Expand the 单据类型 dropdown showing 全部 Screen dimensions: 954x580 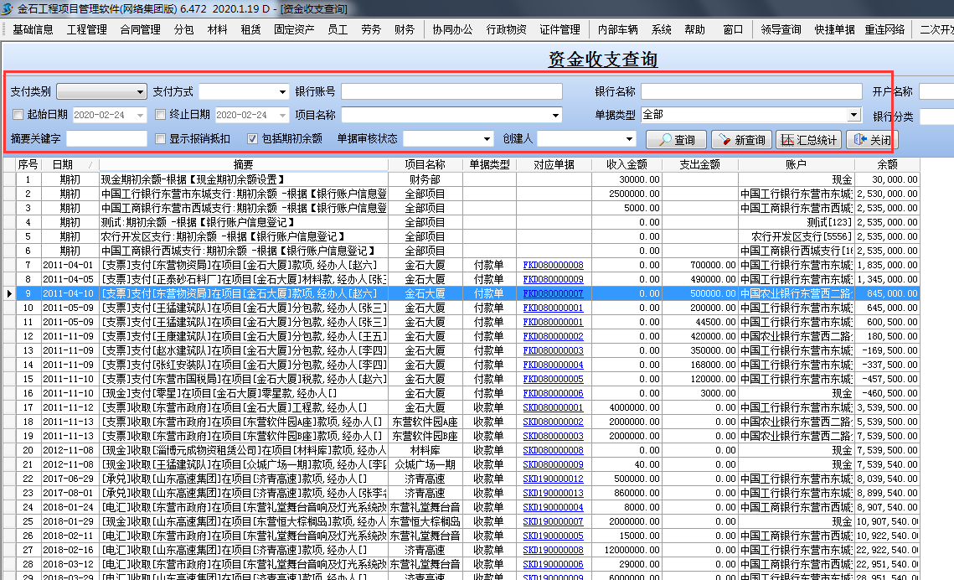pyautogui.click(x=854, y=114)
